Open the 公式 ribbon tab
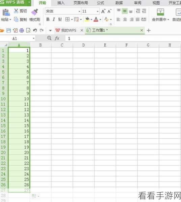181x202 pixels. coord(101,3)
